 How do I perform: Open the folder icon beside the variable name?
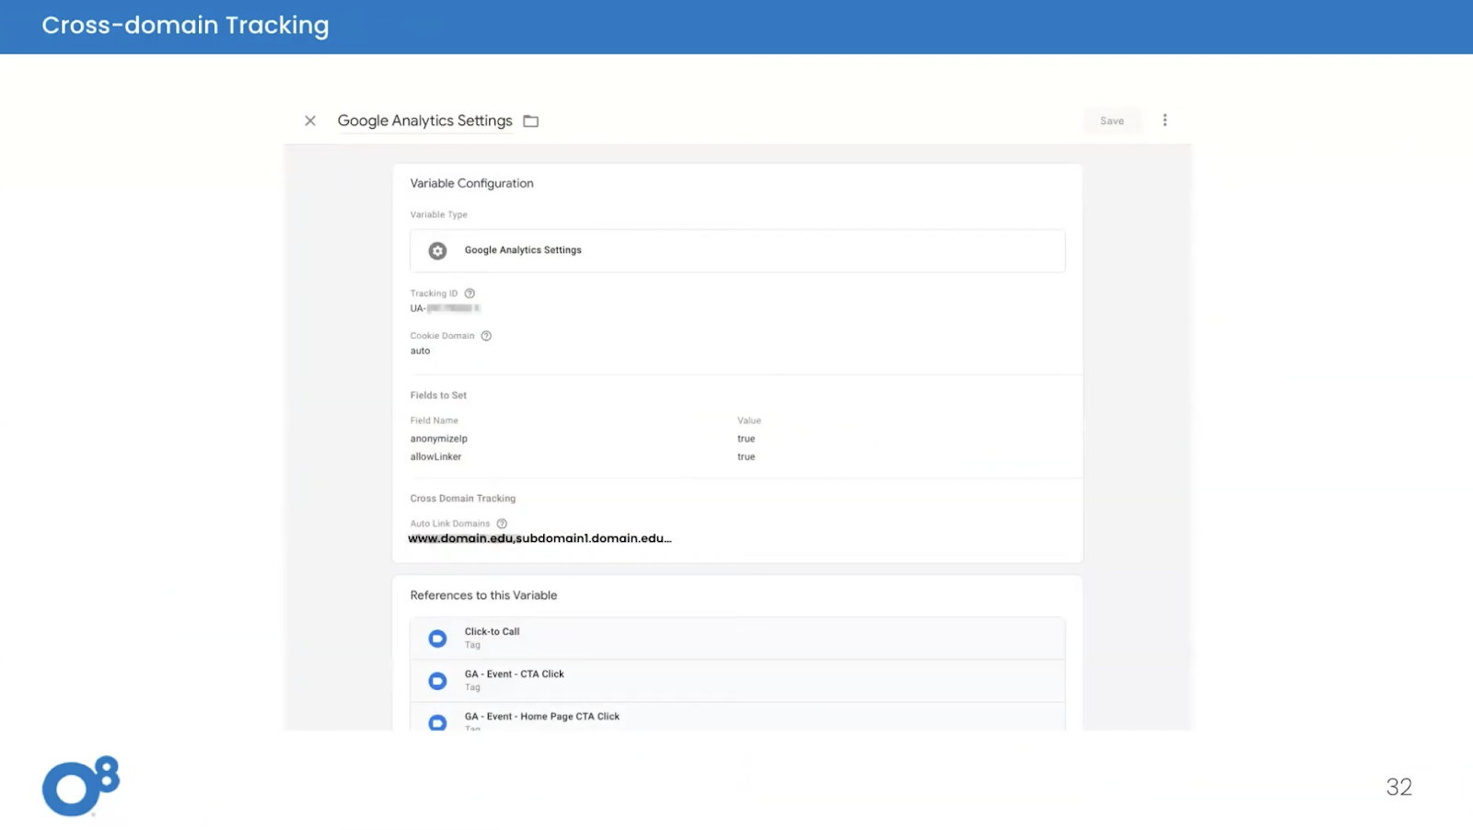point(531,121)
